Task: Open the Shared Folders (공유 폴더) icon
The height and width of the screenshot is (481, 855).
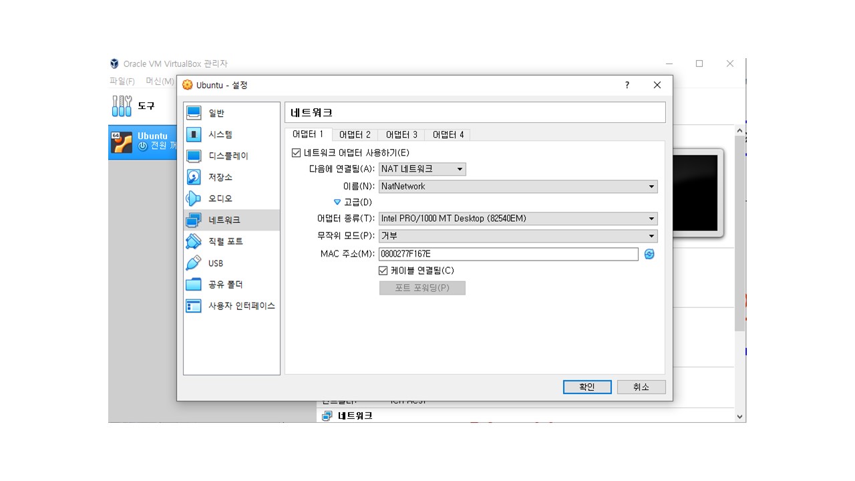Action: 194,284
